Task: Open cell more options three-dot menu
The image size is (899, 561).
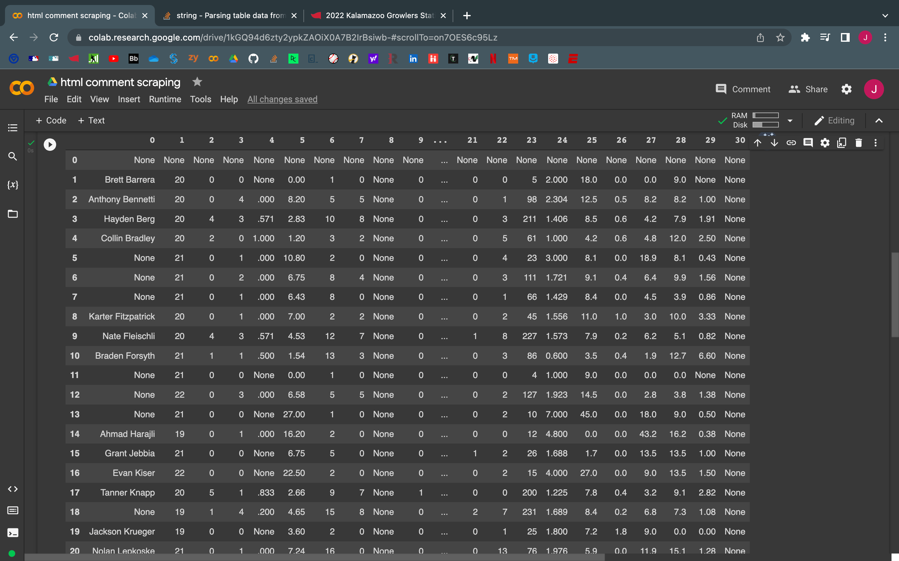Action: [x=876, y=143]
